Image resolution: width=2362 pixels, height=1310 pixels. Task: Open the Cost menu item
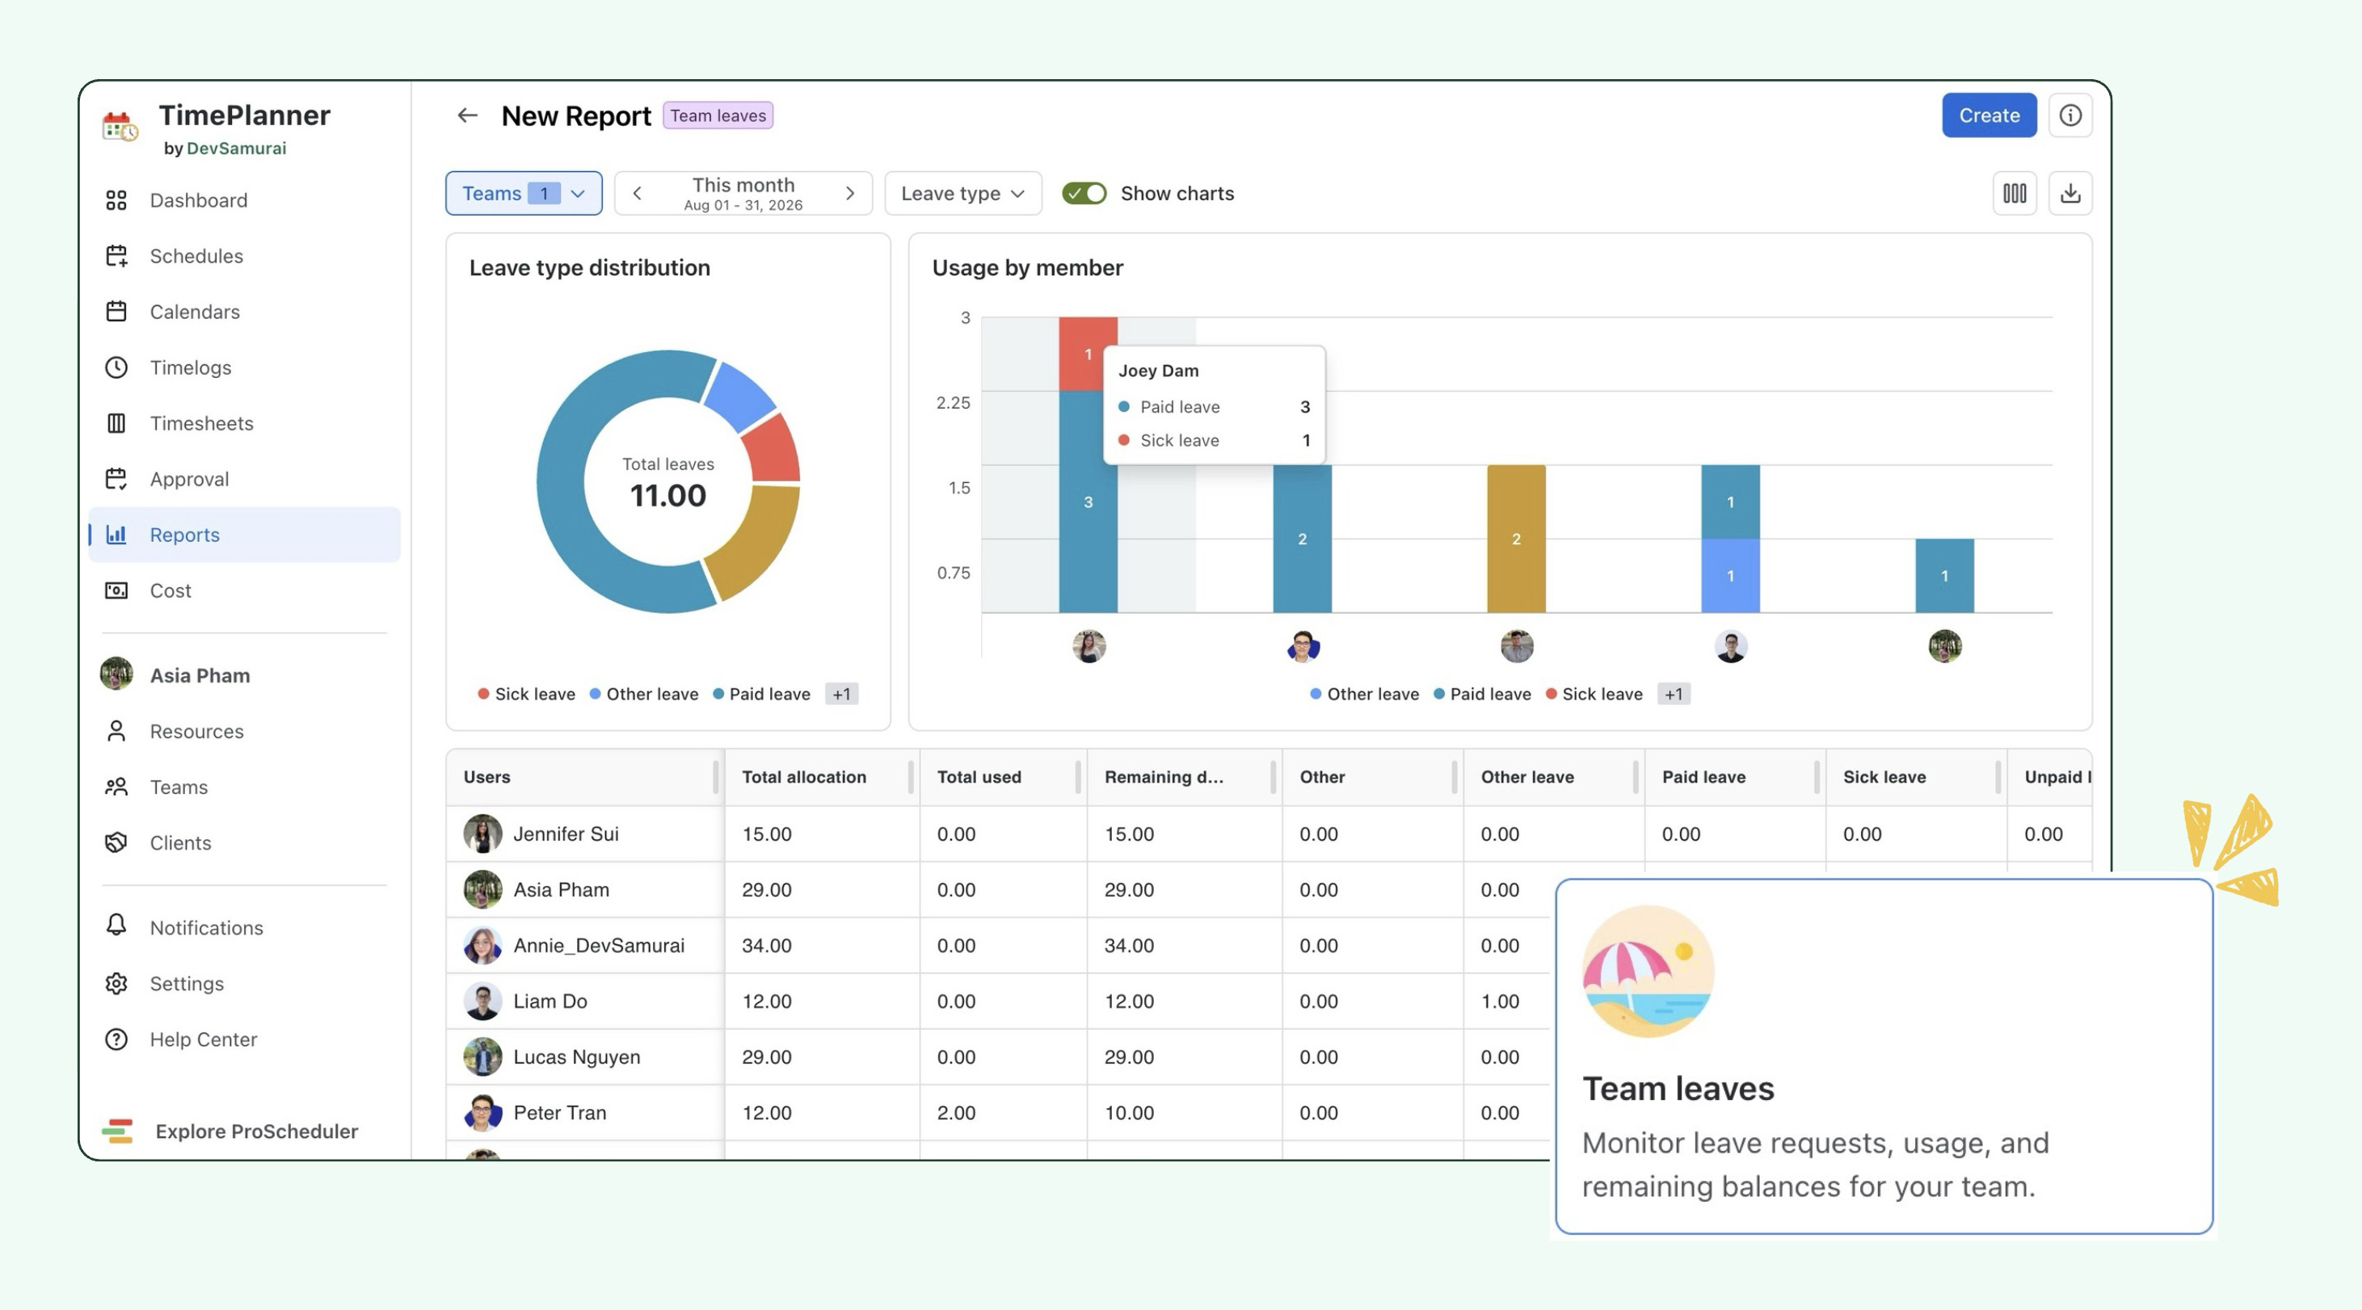(x=244, y=590)
